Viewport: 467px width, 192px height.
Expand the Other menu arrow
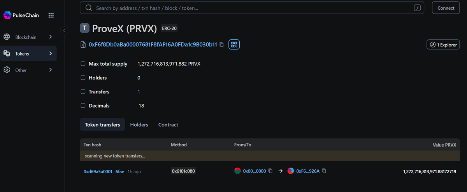51,70
